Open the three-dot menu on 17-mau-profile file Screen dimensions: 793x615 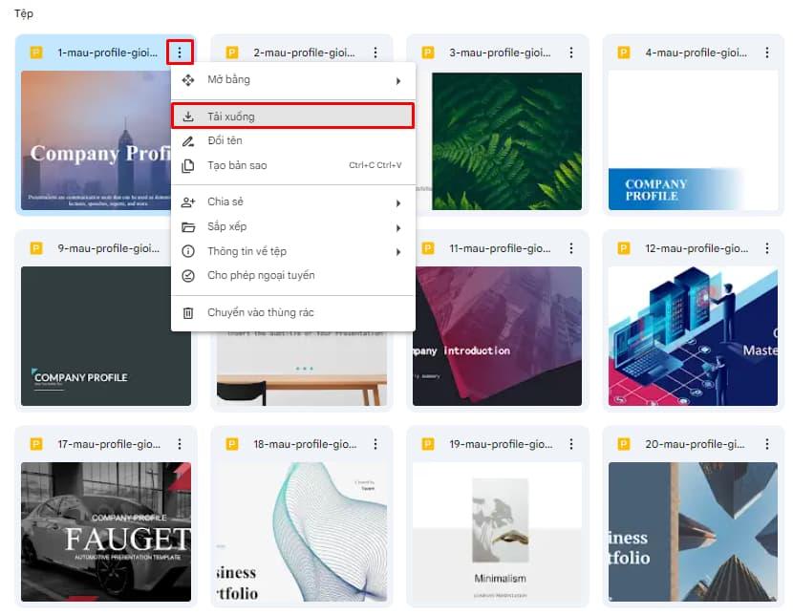tap(180, 444)
